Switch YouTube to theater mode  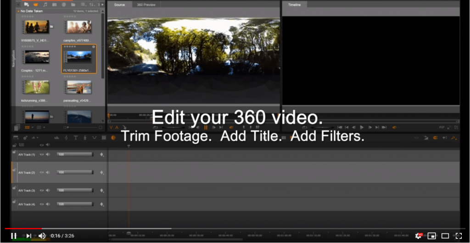pos(445,236)
